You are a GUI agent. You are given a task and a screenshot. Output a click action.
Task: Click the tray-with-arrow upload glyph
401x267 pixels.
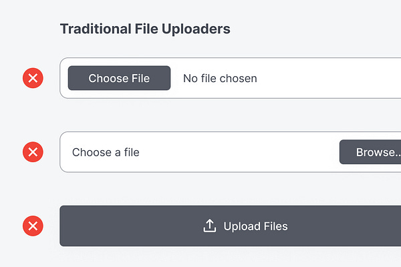click(x=209, y=226)
